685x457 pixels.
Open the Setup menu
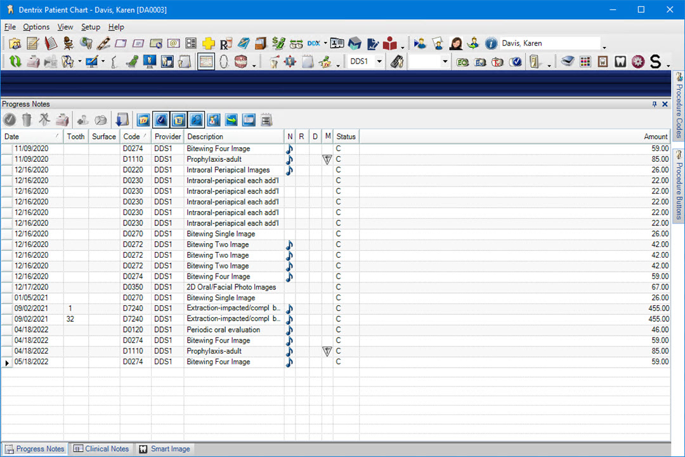[91, 27]
